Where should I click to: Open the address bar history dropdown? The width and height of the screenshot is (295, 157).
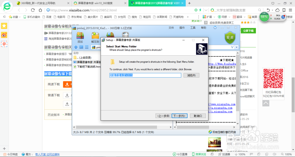[206, 10]
